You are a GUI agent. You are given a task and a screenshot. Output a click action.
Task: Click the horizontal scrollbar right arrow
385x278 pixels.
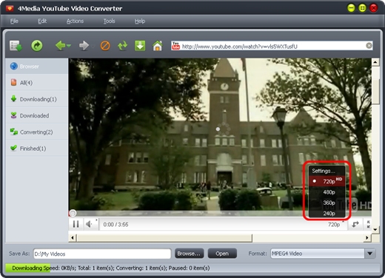point(367,238)
